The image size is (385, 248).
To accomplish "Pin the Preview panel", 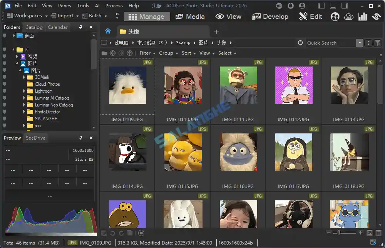I will click(81, 138).
